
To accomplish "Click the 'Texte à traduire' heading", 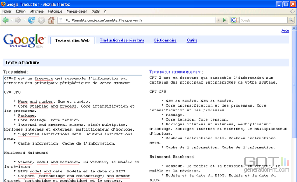I will (x=22, y=63).
